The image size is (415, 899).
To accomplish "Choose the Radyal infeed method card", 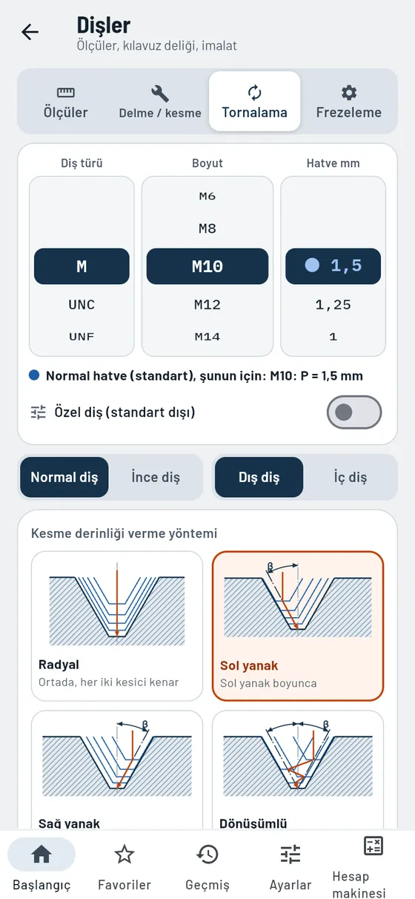I will click(x=117, y=626).
